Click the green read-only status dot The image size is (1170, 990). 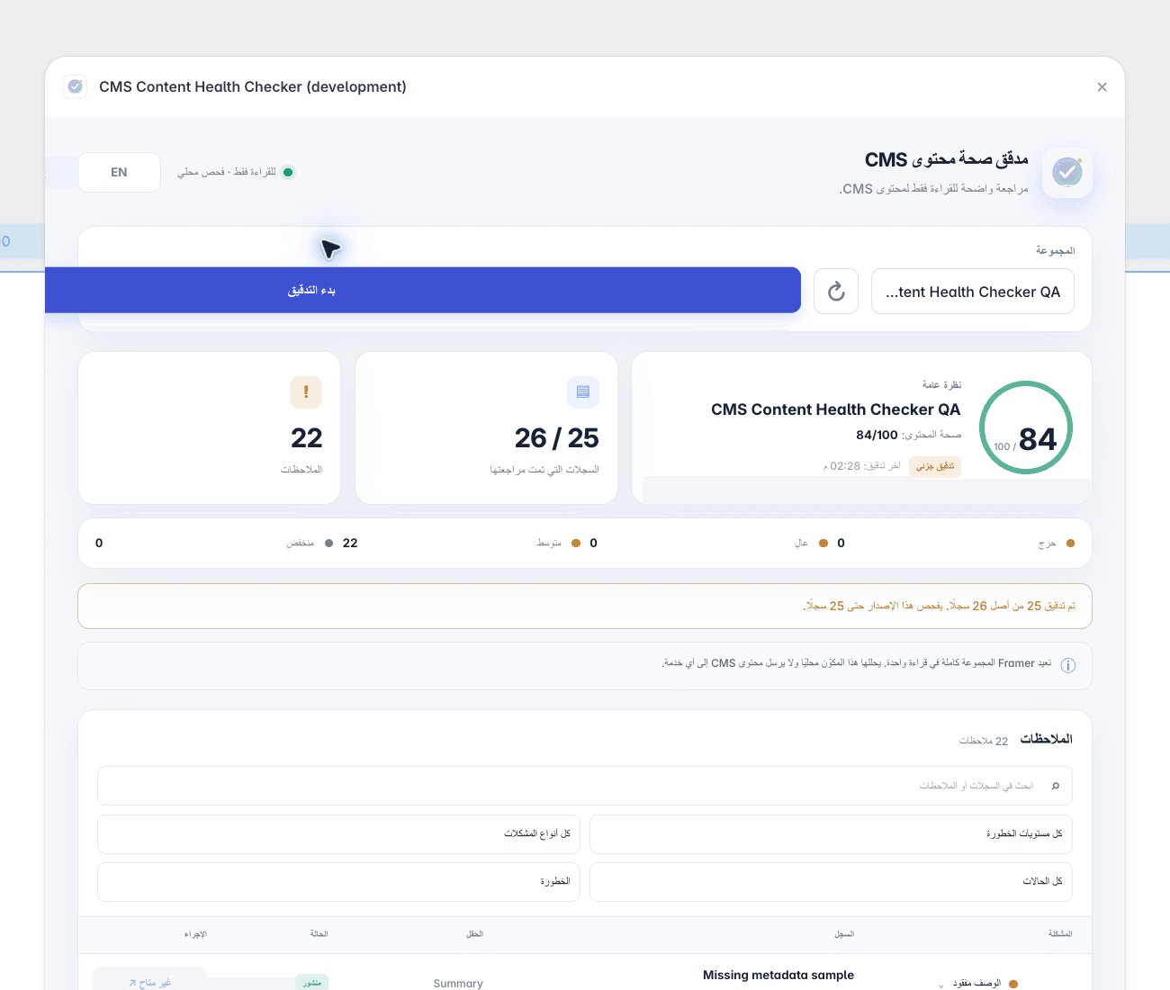coord(288,172)
